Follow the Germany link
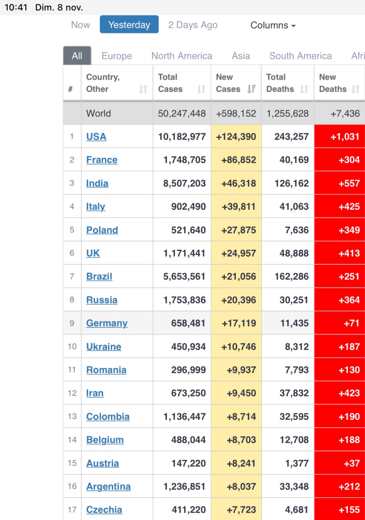 tap(107, 323)
